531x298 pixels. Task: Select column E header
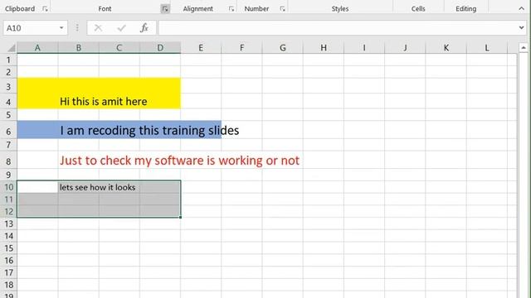tap(201, 48)
